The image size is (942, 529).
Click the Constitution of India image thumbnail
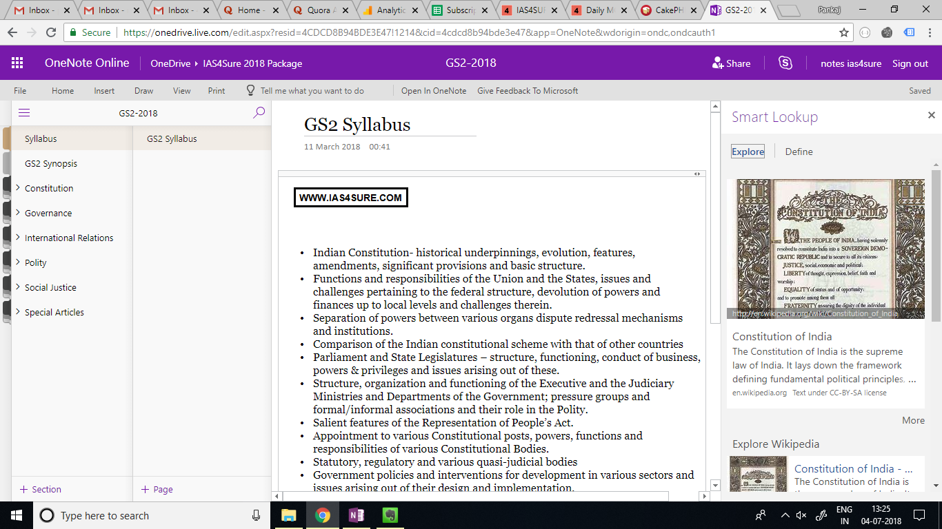tap(826, 249)
